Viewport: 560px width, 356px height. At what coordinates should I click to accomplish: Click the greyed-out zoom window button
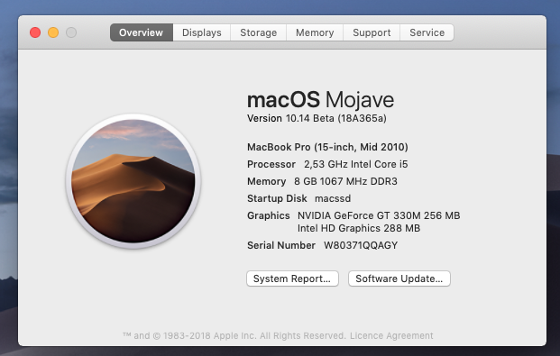tap(71, 32)
